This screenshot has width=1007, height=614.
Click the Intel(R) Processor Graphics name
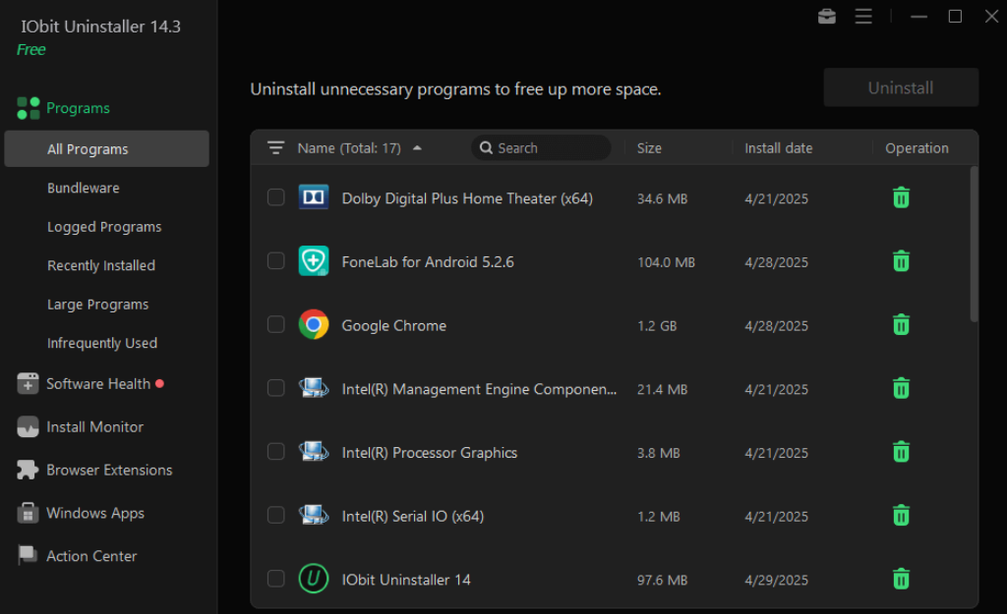click(429, 452)
